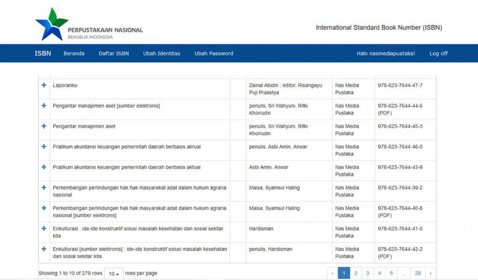Open the Beranda menu item
Viewport: 478px width, 280px height.
[74, 53]
